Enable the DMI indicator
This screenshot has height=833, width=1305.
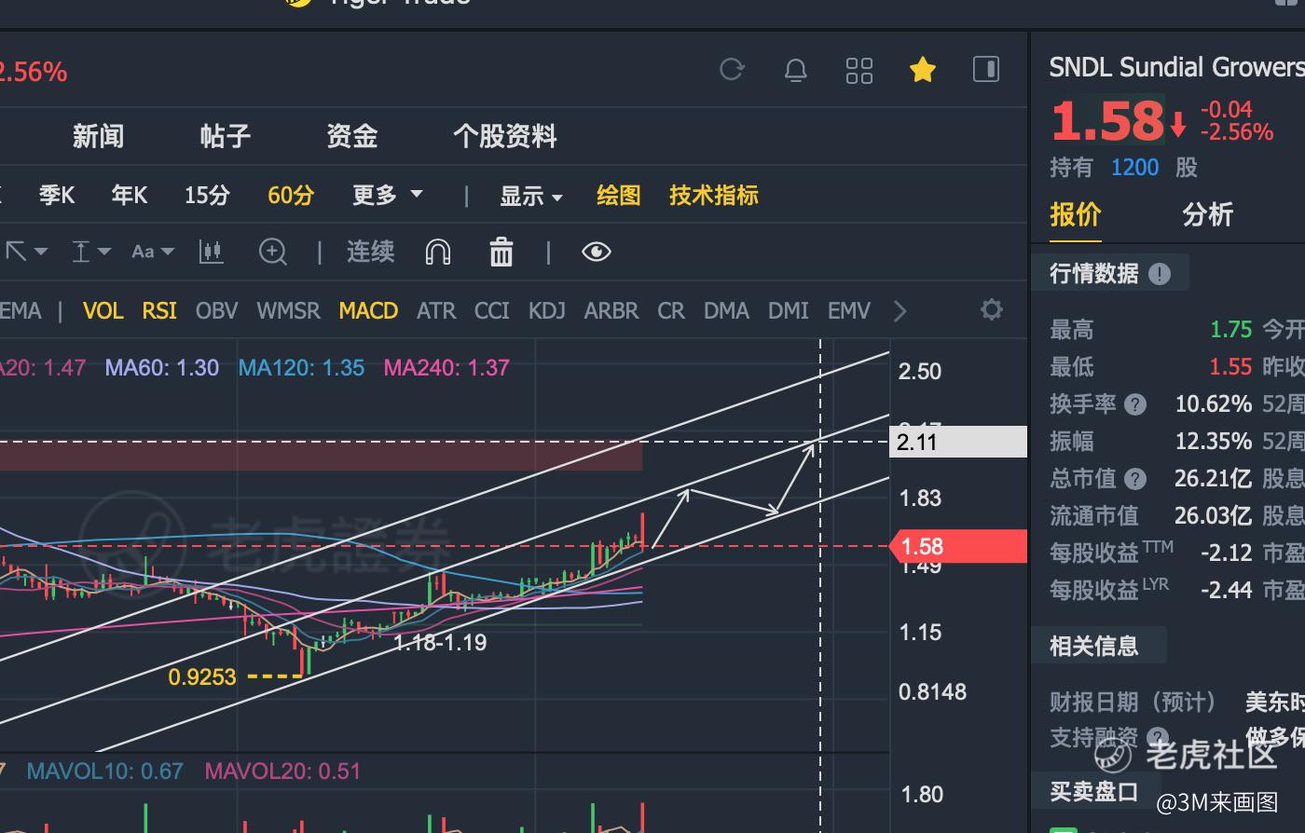tap(789, 310)
